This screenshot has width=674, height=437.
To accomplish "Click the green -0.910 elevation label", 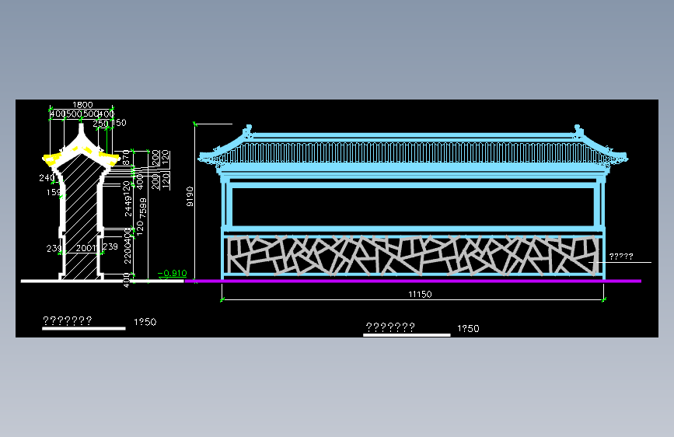I will (x=173, y=273).
